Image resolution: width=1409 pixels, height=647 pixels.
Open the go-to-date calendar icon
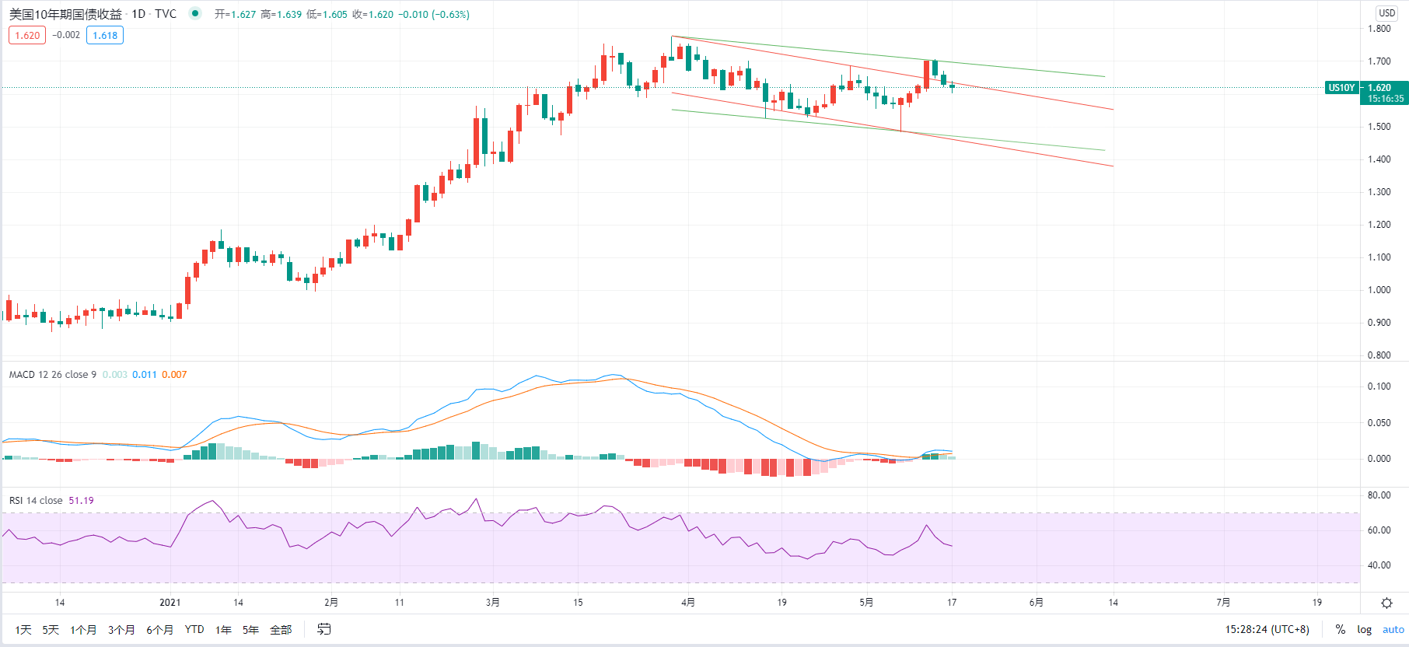[324, 629]
